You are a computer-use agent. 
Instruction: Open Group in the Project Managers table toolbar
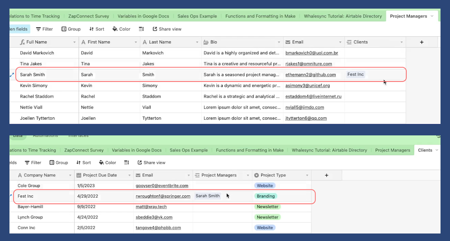71,29
